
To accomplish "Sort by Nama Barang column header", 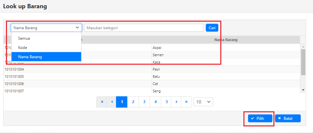I will [226, 40].
